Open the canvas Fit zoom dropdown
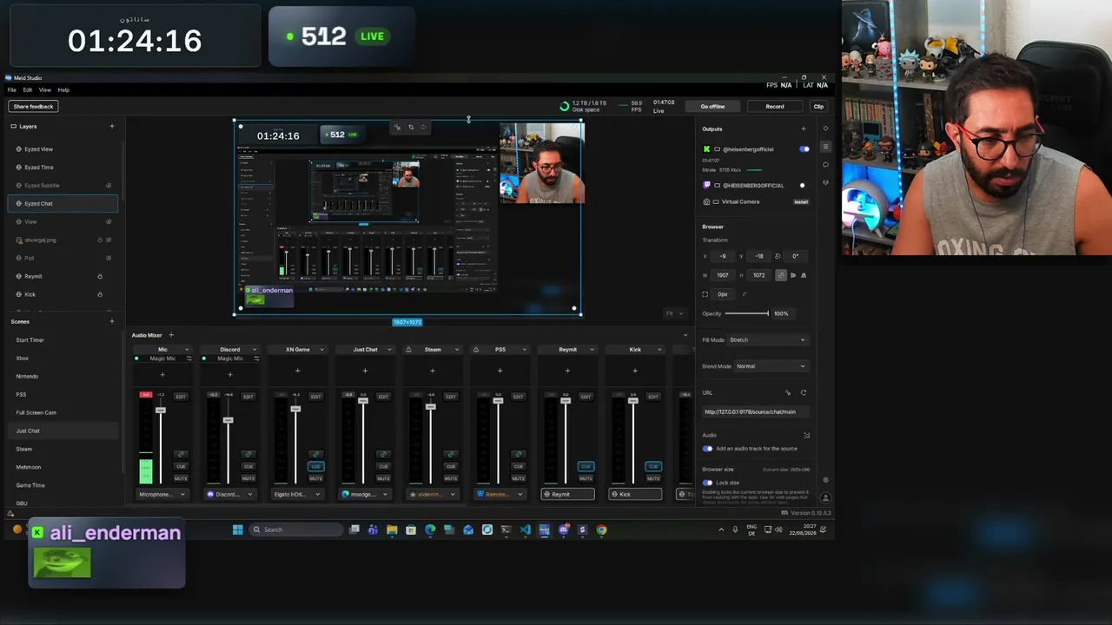Screen dimensions: 1112x625 coord(674,313)
